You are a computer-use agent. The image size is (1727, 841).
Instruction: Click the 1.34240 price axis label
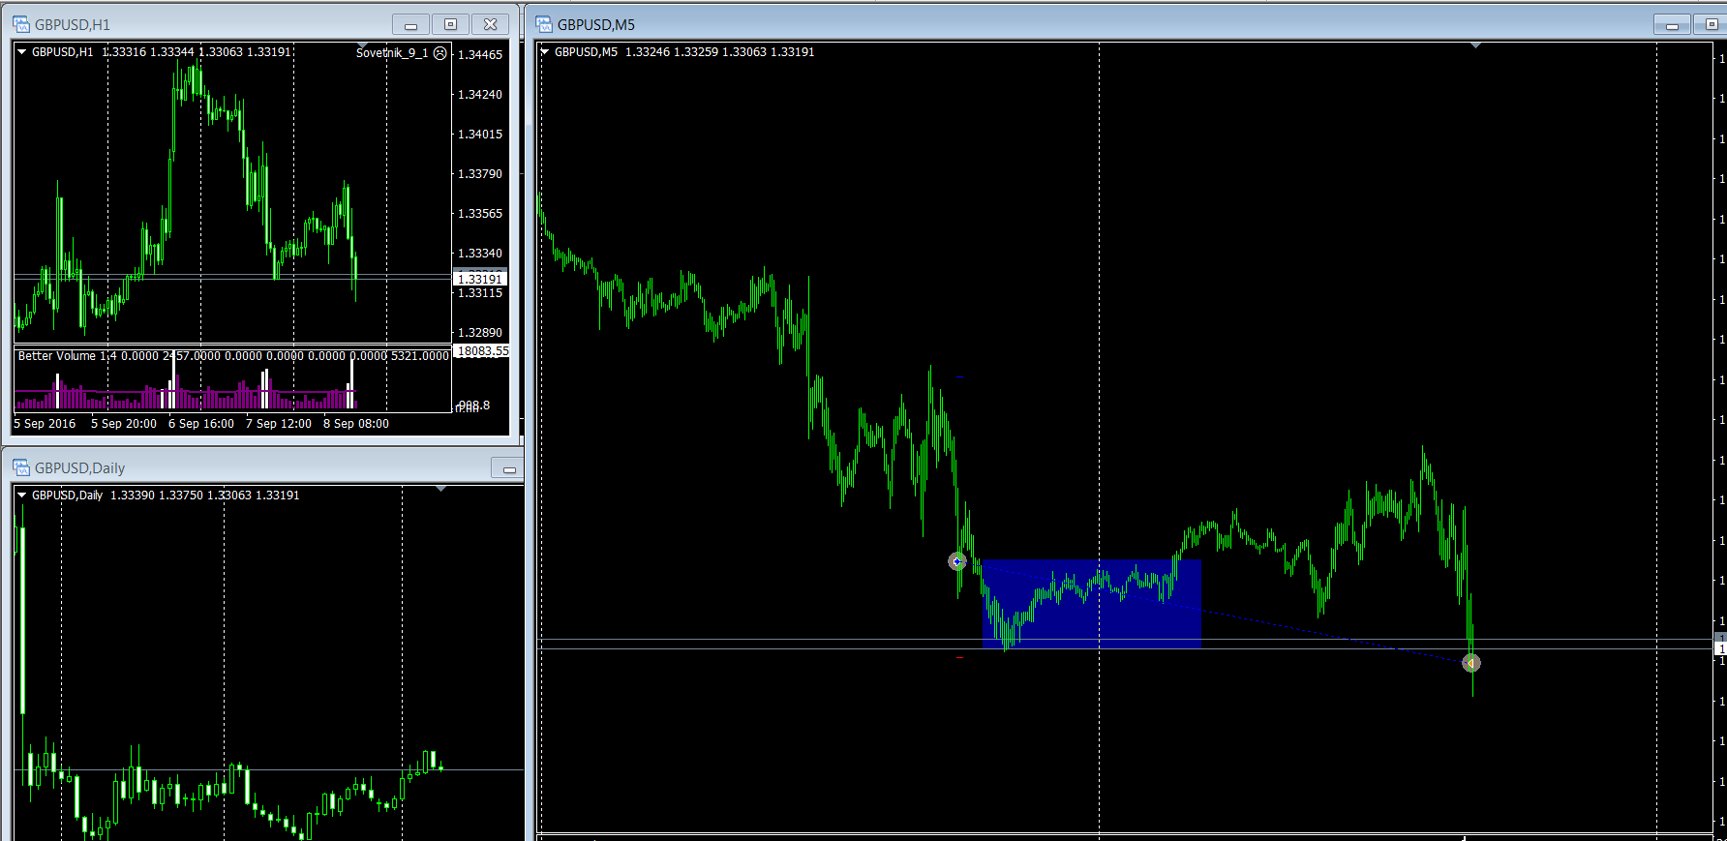click(480, 95)
